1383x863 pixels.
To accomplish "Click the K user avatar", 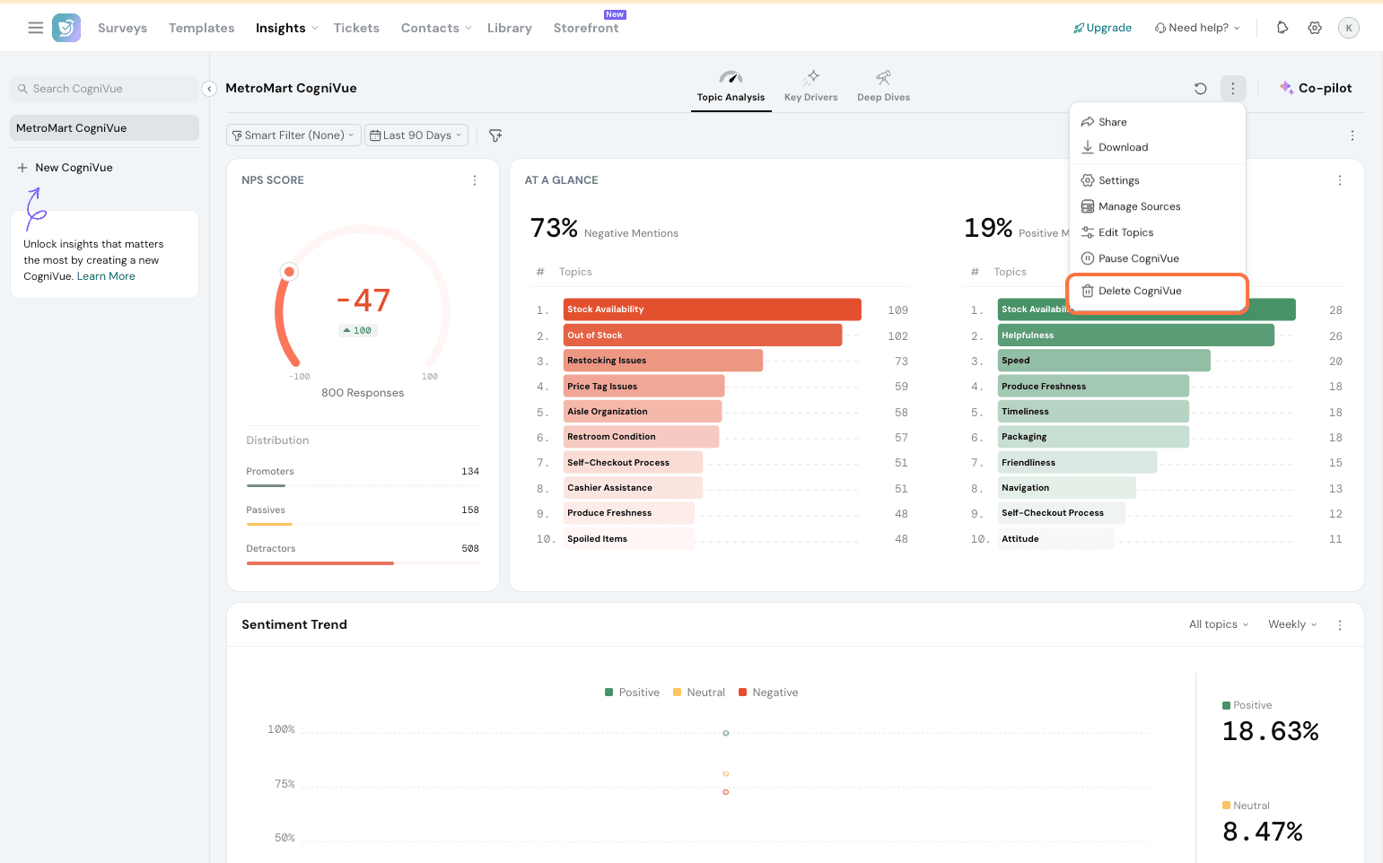I will (1348, 28).
